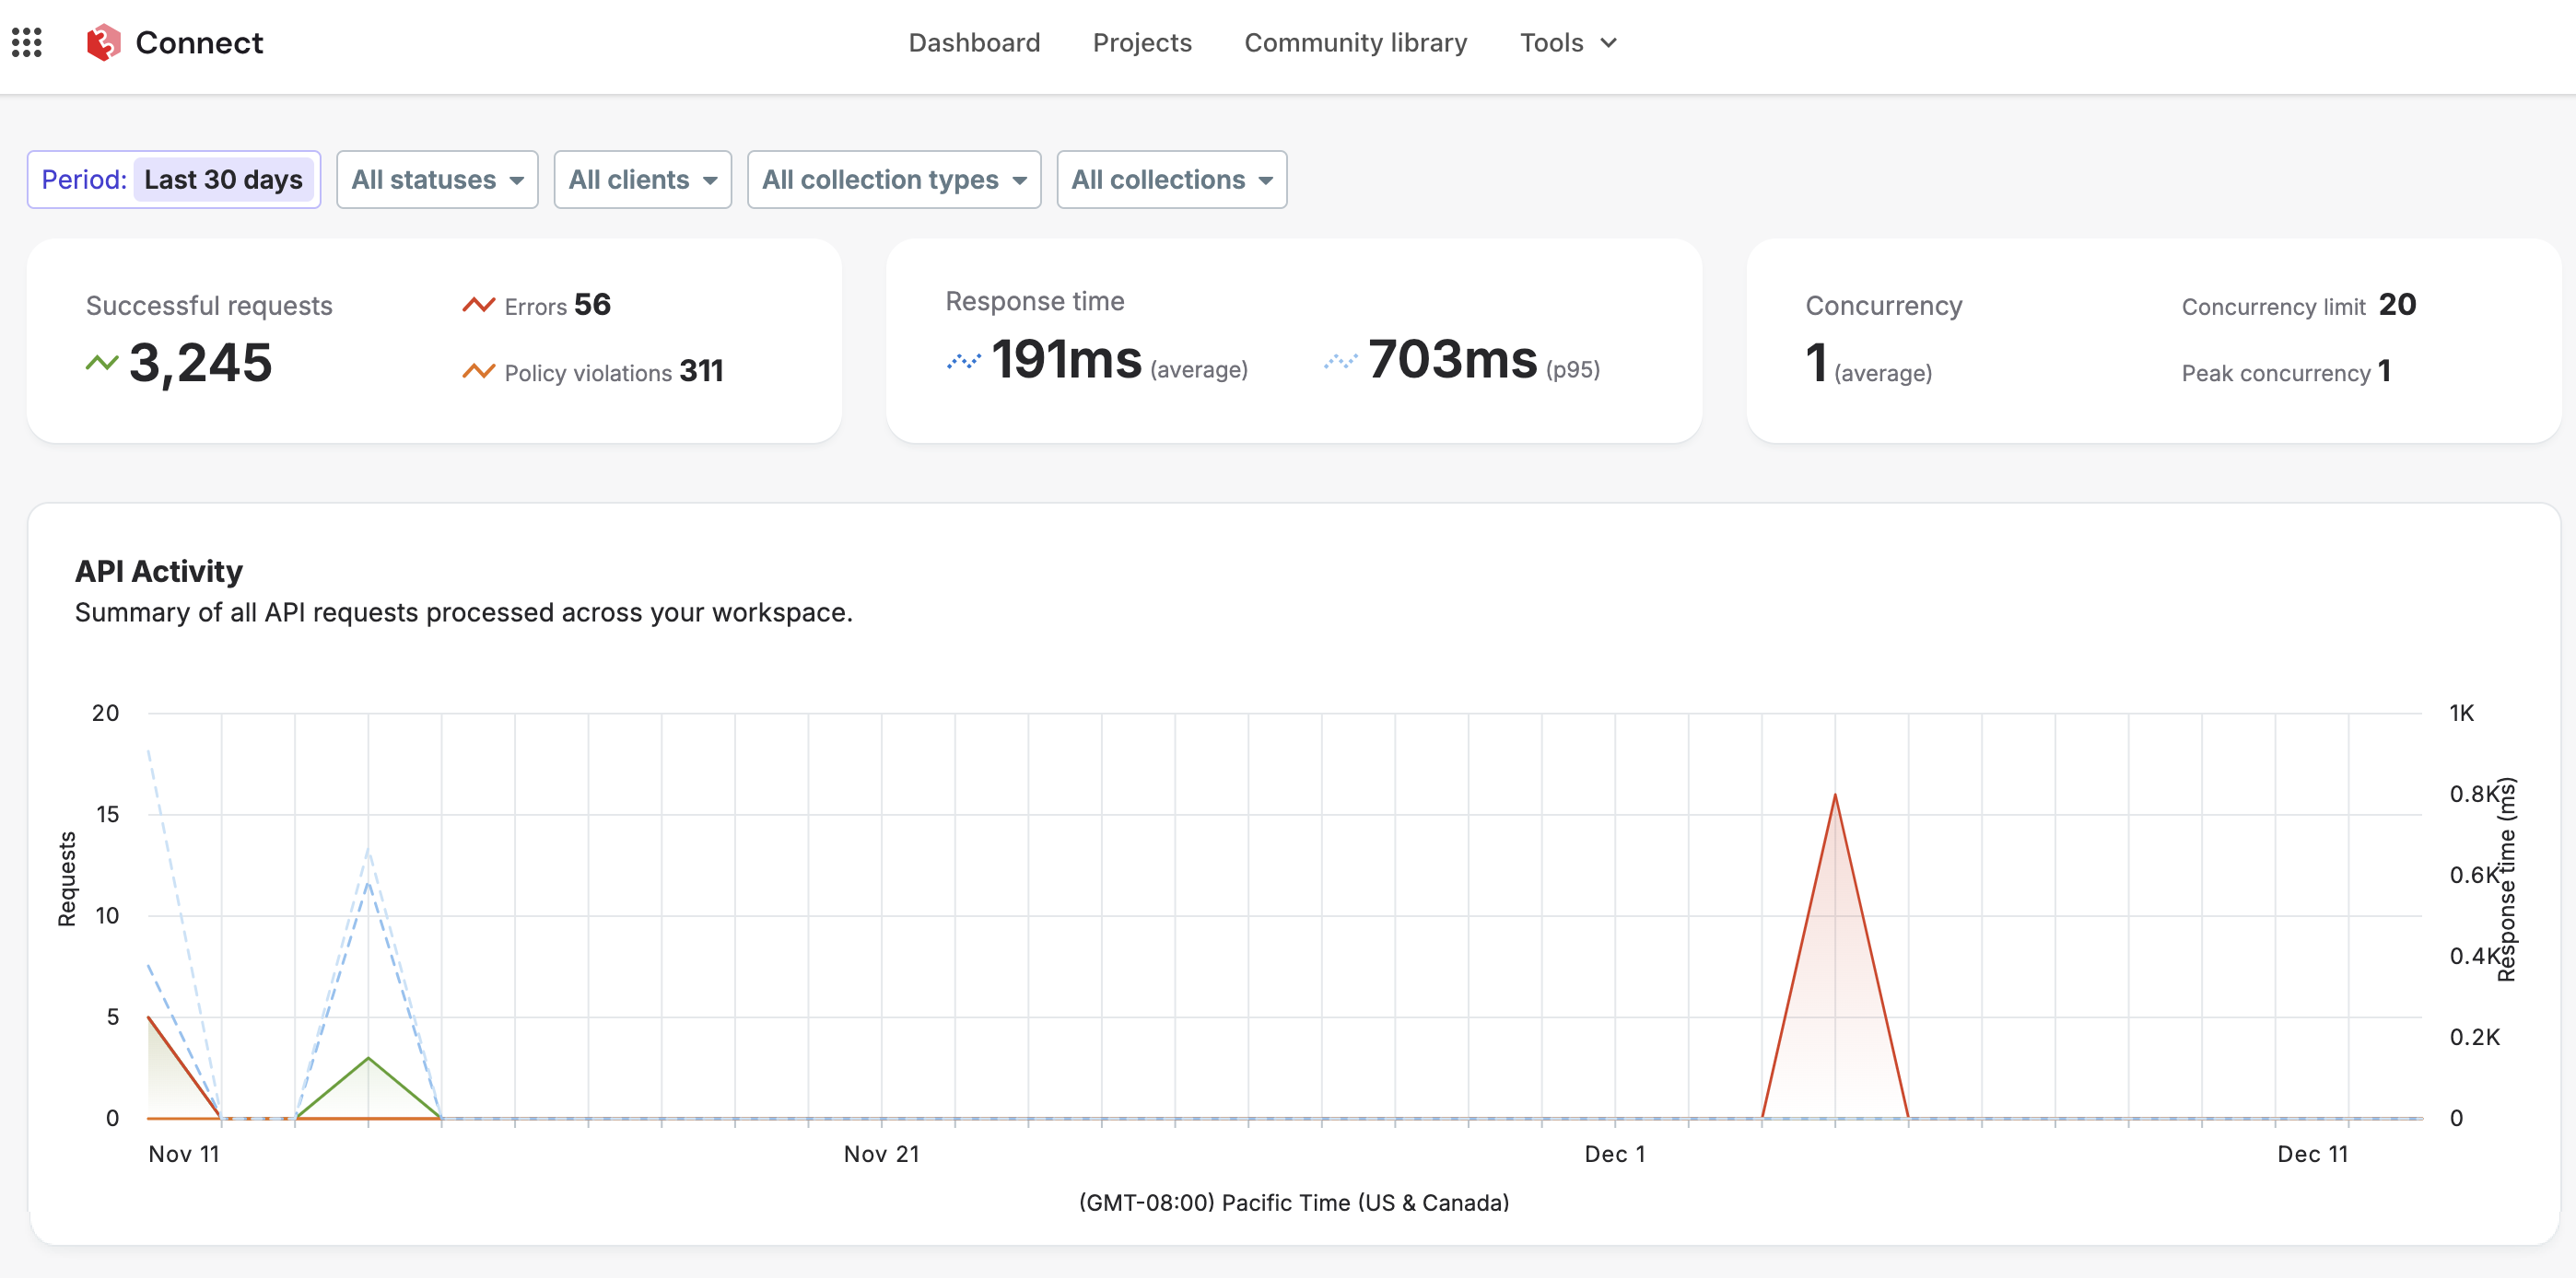
Task: Click the Response time (ms) axis title
Action: tap(2506, 879)
